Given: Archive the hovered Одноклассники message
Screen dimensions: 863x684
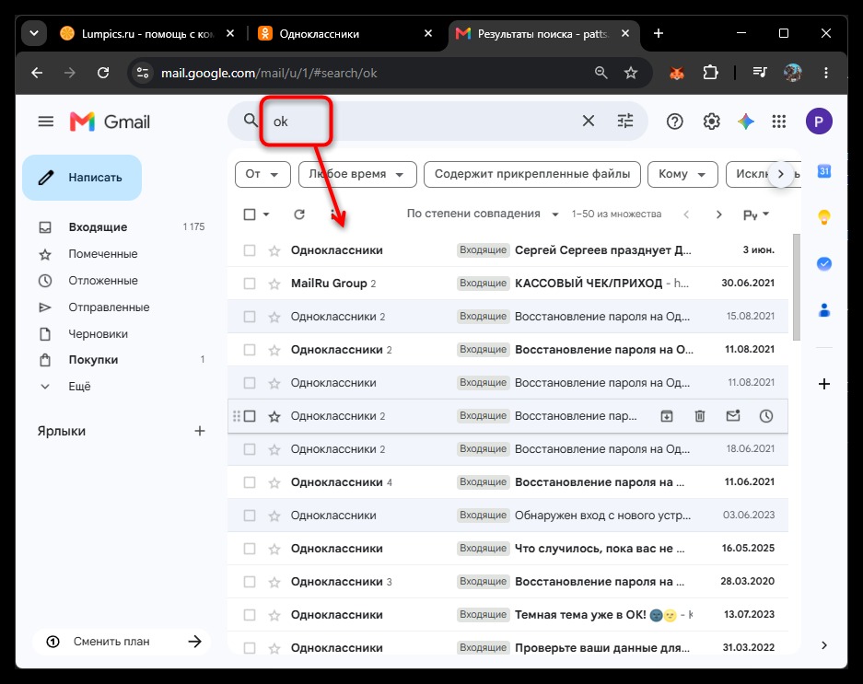Looking at the screenshot, I should [667, 416].
